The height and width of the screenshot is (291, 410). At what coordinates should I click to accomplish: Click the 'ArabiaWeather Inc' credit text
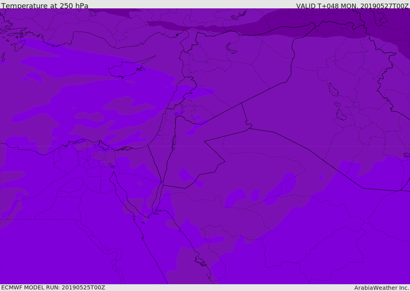[382, 288]
